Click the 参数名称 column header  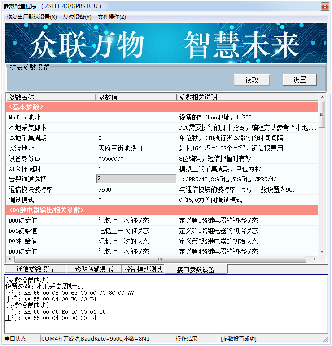click(51, 97)
